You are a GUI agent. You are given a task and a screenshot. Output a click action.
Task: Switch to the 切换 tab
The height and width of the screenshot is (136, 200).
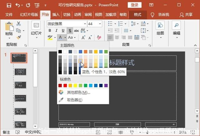67,15
